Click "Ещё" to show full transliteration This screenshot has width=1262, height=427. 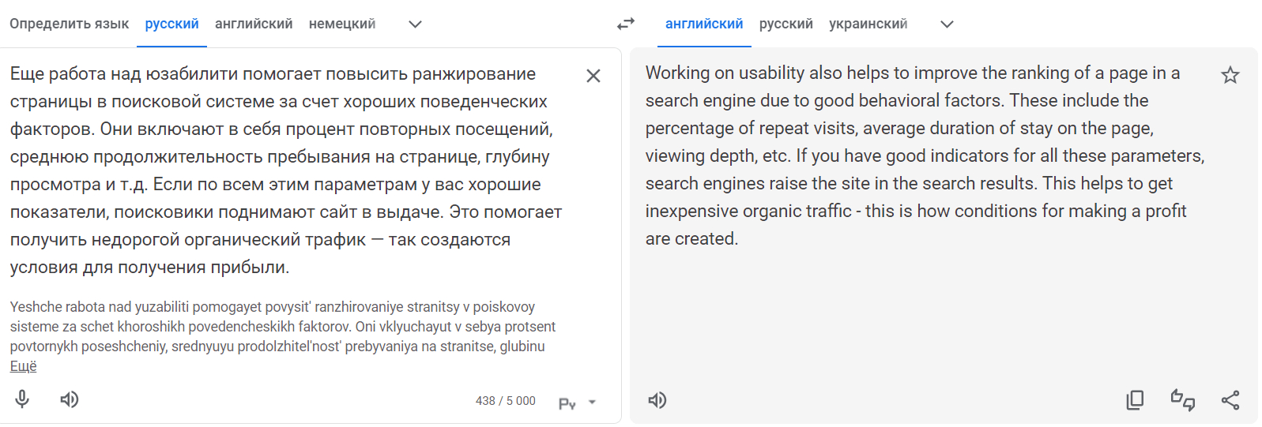[23, 366]
